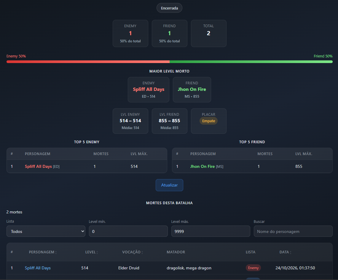Click MORTES header in Top 5 Enemy table
338x280 pixels.
[x=101, y=154]
